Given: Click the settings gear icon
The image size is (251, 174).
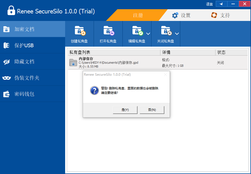Looking at the screenshot, I should [x=175, y=15].
